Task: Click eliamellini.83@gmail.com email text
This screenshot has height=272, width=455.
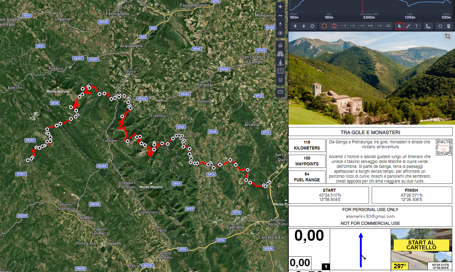Action: point(370,216)
